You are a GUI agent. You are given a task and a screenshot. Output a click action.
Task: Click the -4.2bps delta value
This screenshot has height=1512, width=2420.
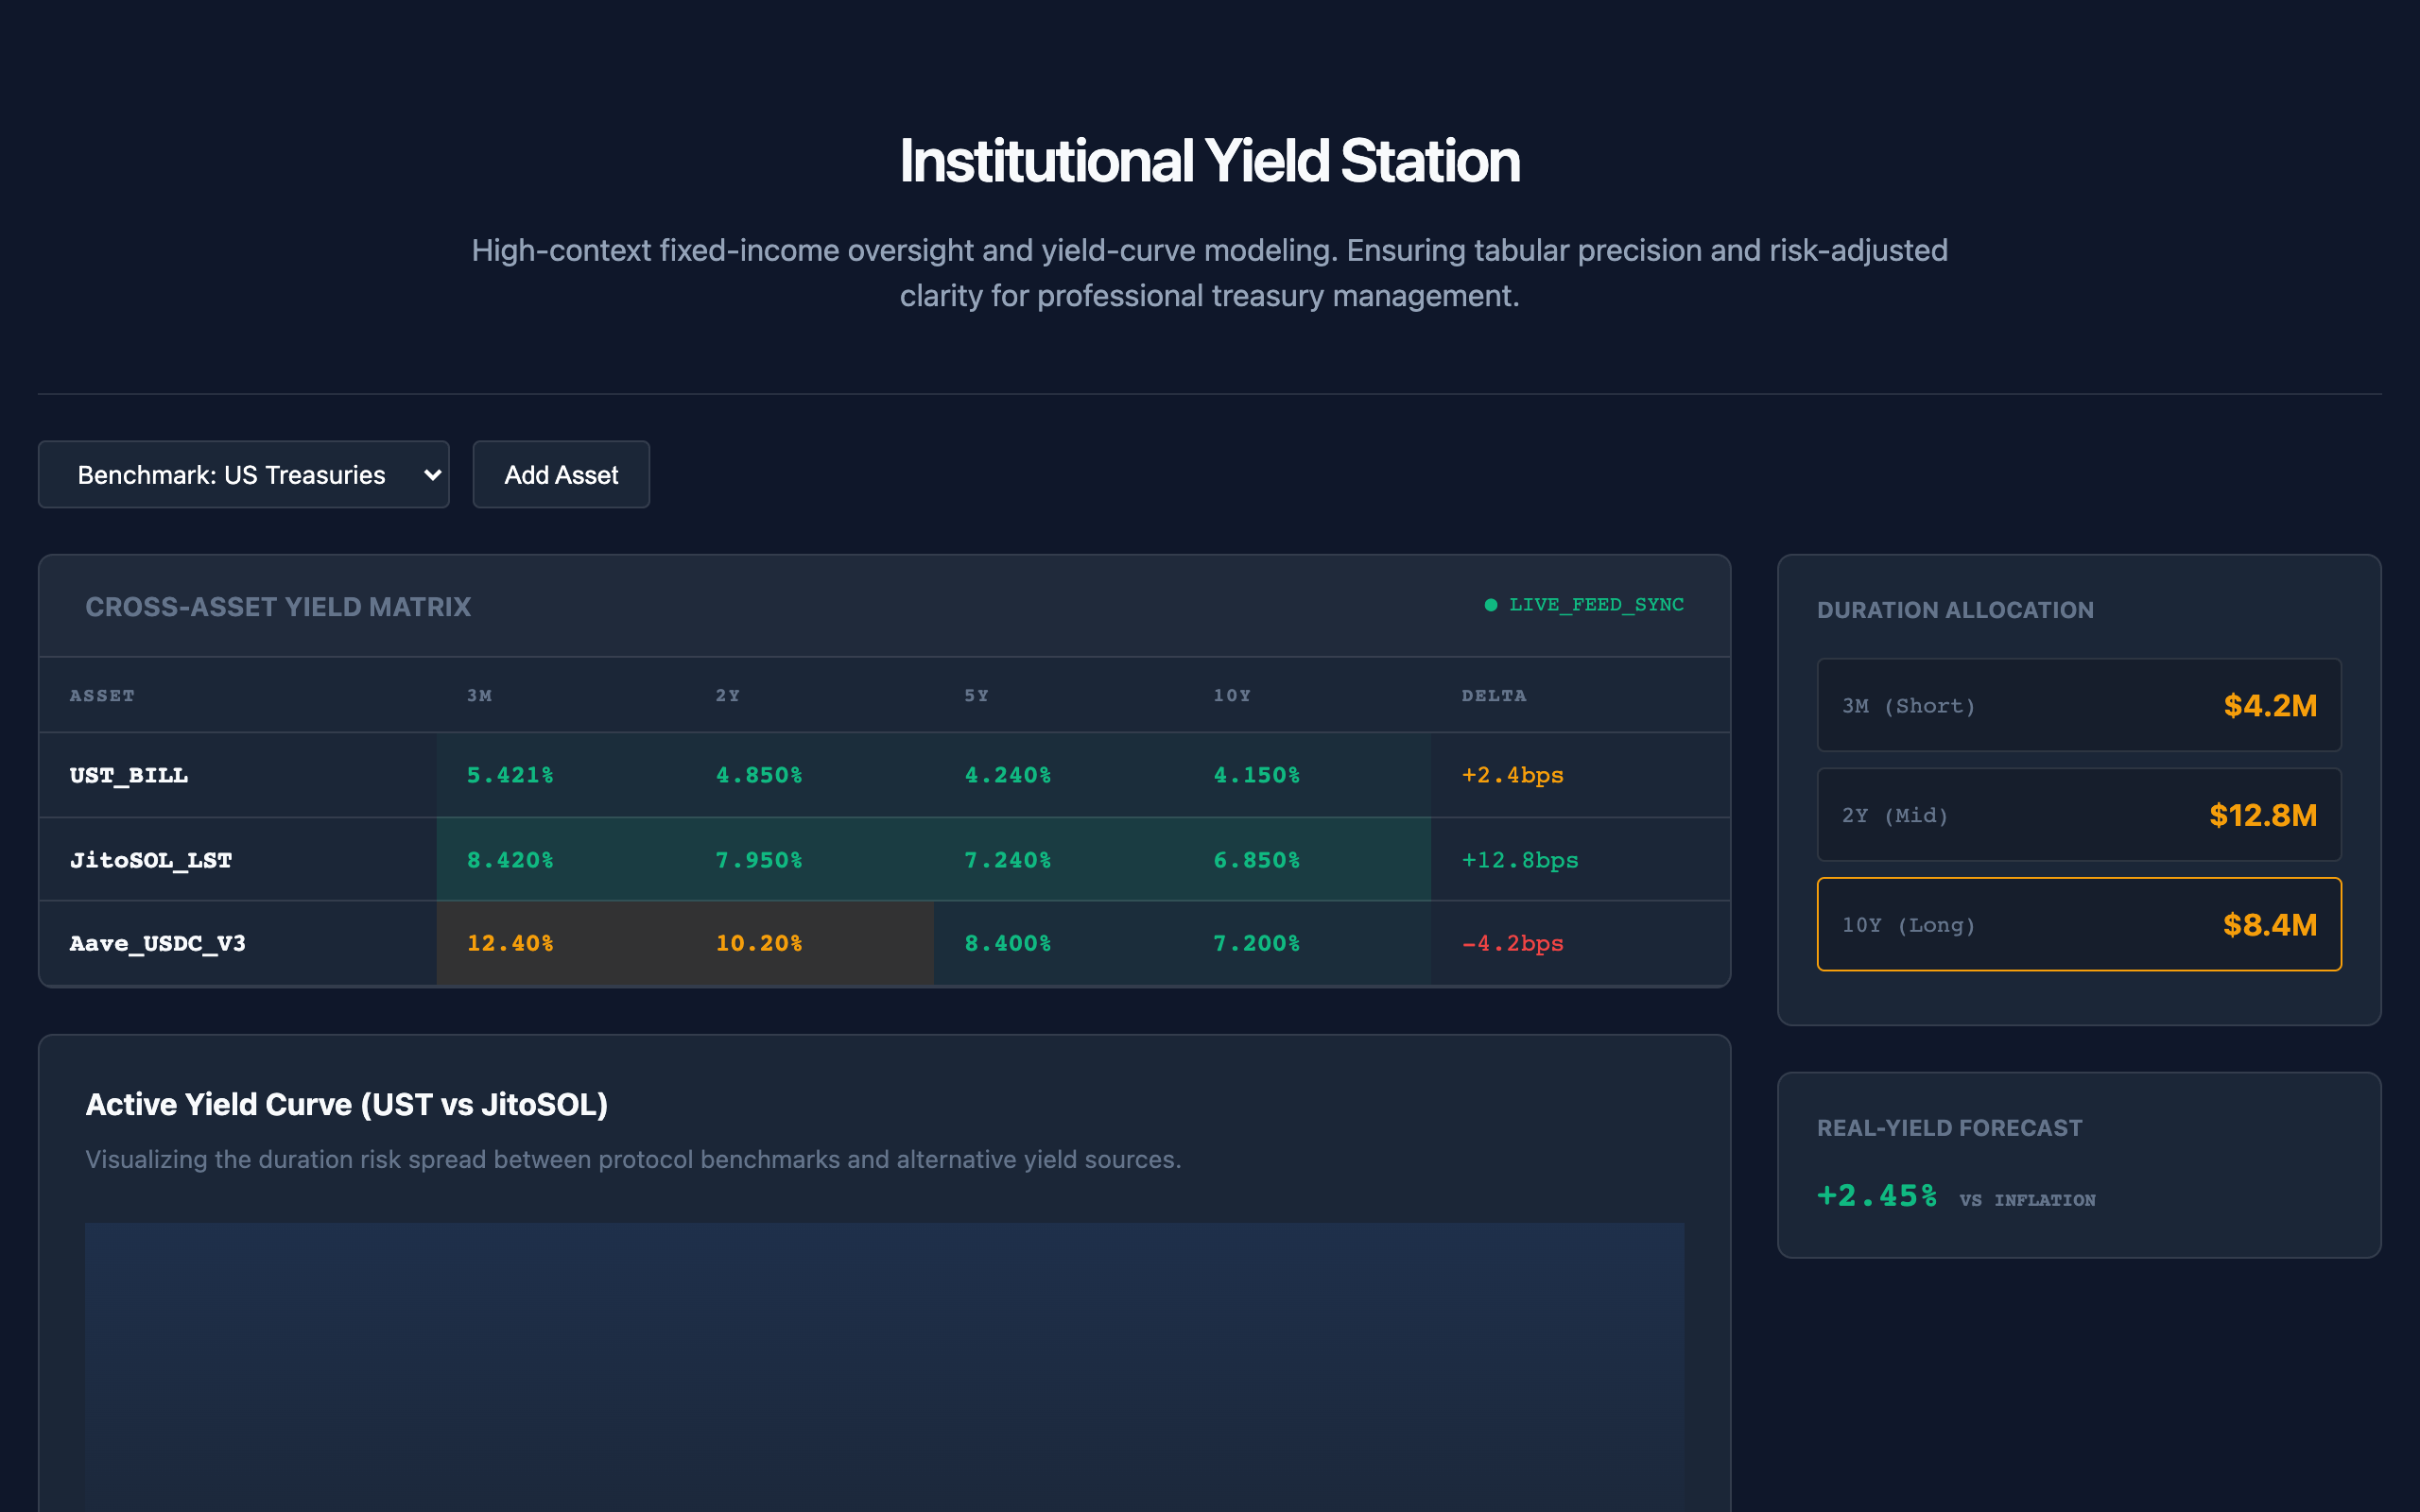(1512, 943)
